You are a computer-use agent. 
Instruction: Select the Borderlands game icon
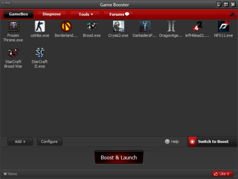tap(66, 26)
